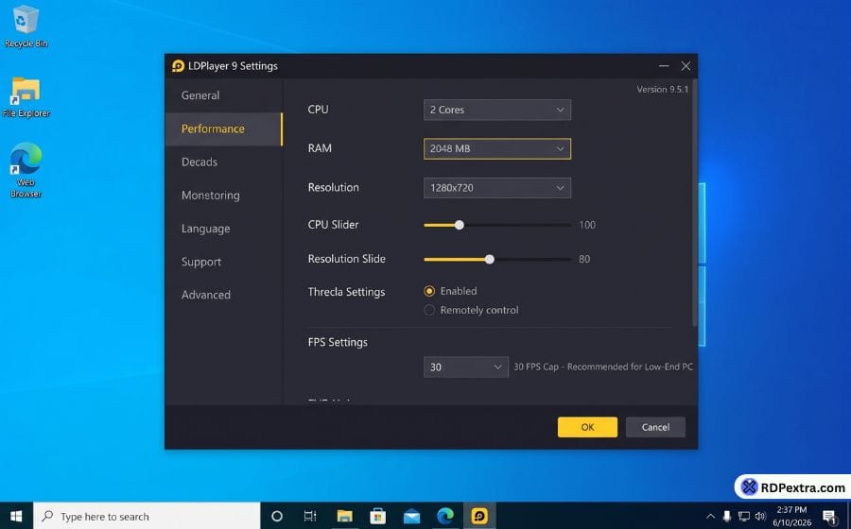
Task: Open the Resolution 1280x720 dropdown
Action: point(497,188)
